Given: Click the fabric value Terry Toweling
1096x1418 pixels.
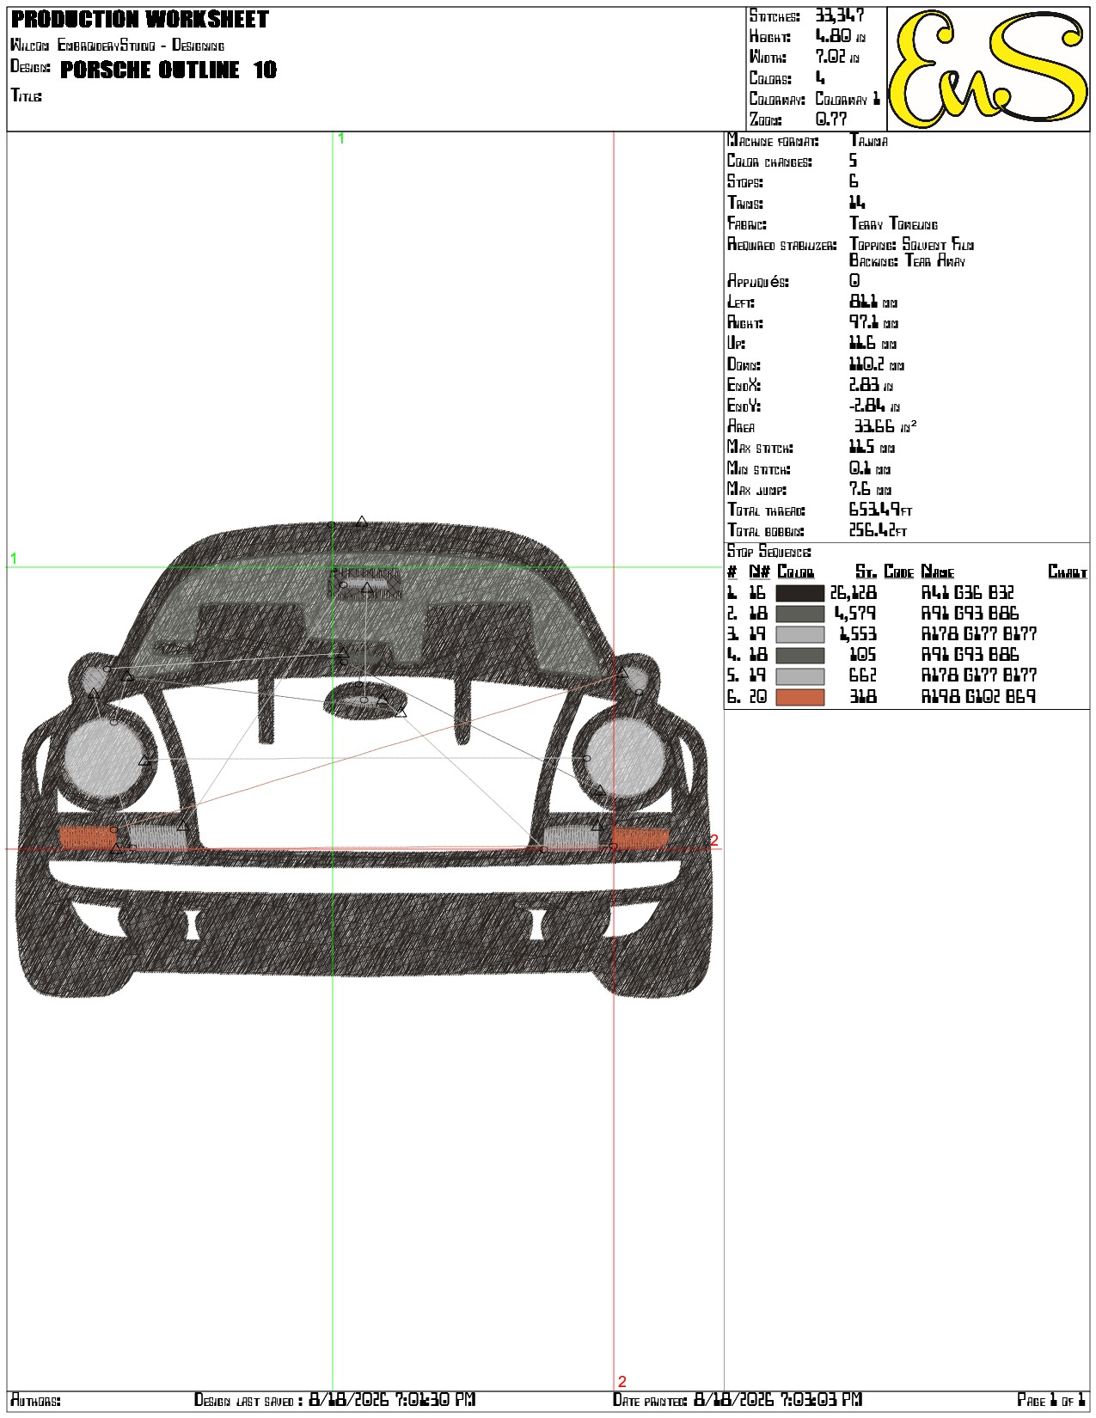Looking at the screenshot, I should coord(894,223).
